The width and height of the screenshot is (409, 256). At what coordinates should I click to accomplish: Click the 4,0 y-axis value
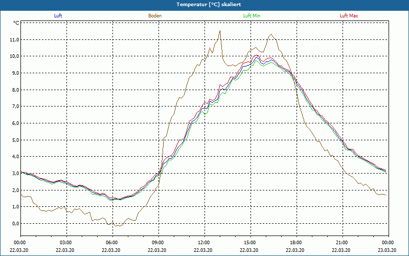coord(16,157)
